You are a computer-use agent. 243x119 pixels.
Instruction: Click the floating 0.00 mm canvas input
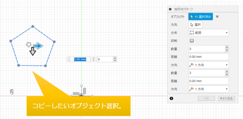click(x=80, y=59)
